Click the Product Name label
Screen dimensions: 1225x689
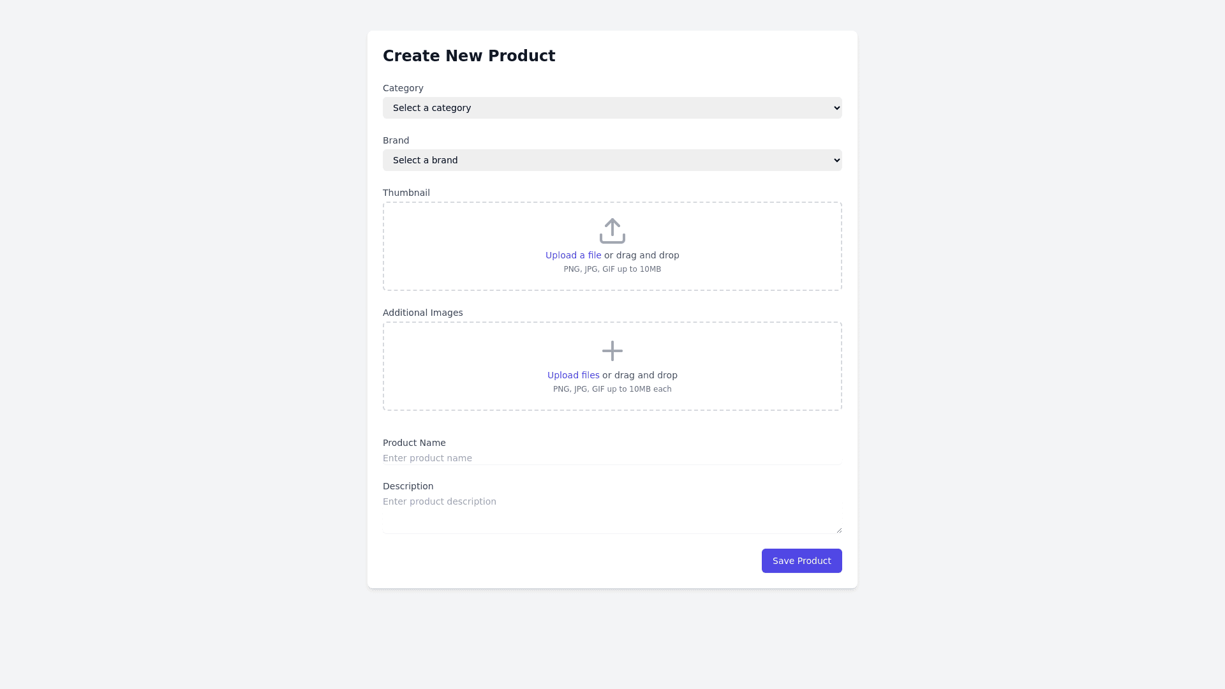click(414, 443)
